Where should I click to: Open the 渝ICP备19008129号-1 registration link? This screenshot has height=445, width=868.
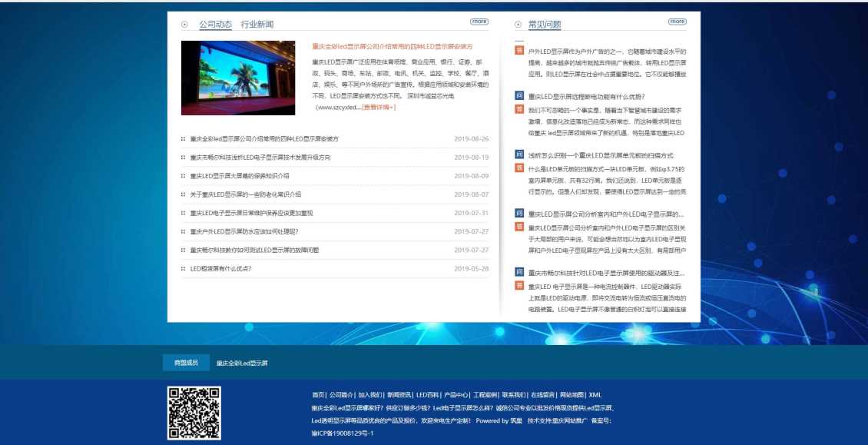(342, 433)
